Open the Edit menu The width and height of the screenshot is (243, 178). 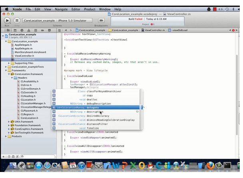(37, 9)
